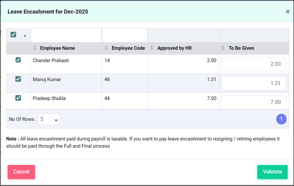Edit To Be Given for Manoj Kumar
Image resolution: width=294 pixels, height=186 pixels.
(x=254, y=83)
